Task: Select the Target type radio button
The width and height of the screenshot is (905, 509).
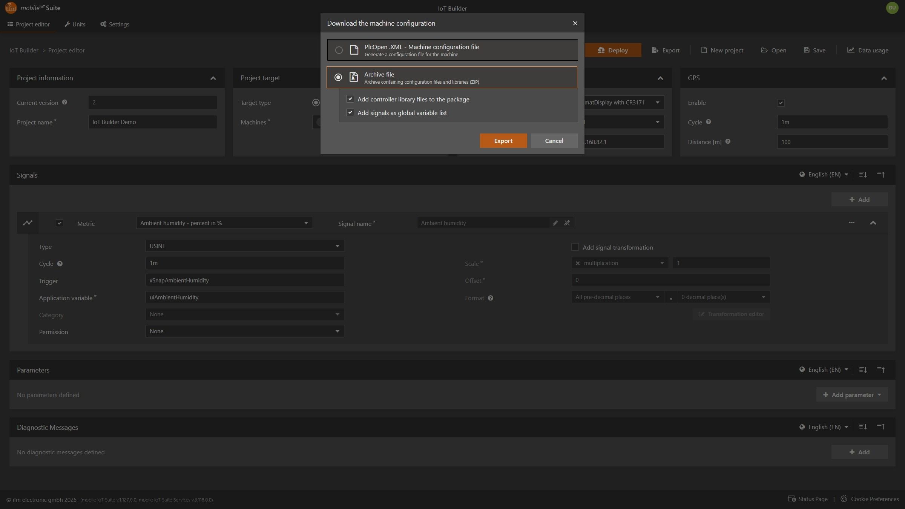Action: 316,103
